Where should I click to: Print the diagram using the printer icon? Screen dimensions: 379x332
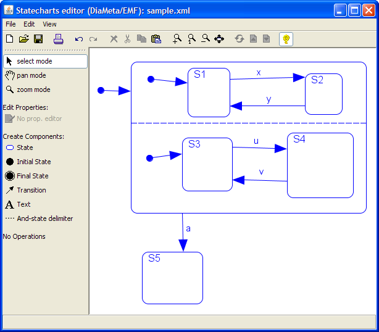(59, 39)
